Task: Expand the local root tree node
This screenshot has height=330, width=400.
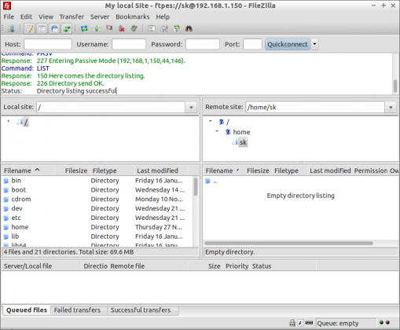Action: pos(9,121)
